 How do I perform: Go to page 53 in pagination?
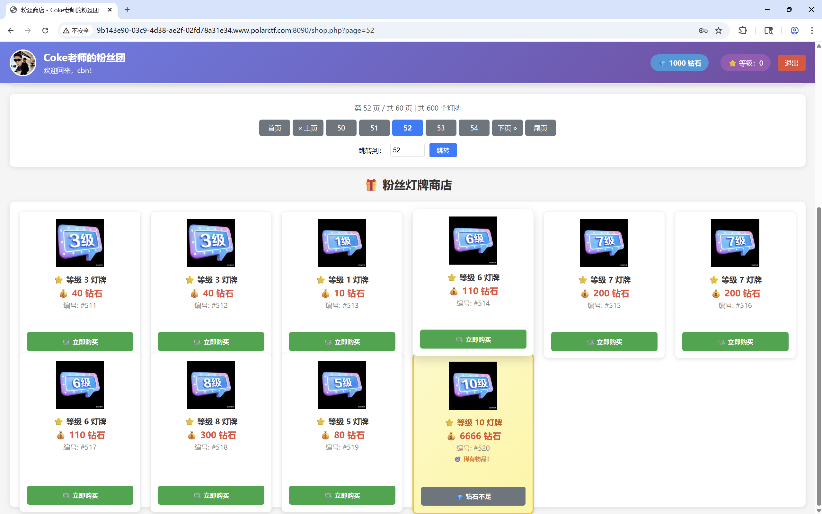pos(440,128)
